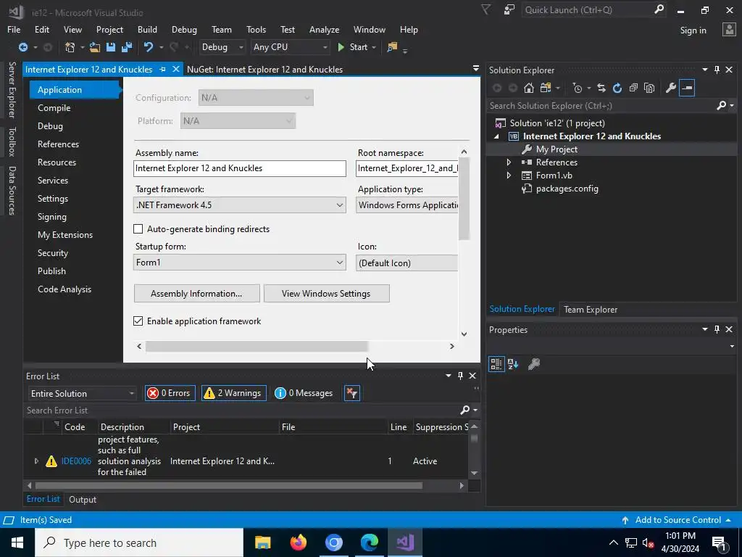Screen dimensions: 742x557
Task: Switch to the Team Explorer tab
Action: pyautogui.click(x=591, y=310)
